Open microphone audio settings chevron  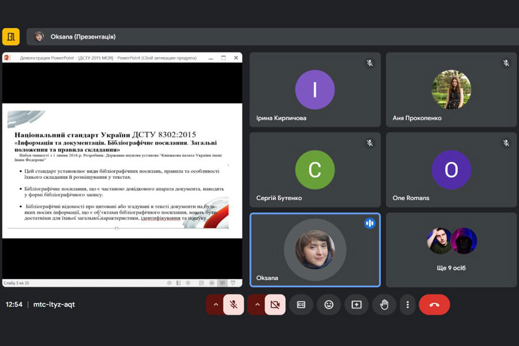pyautogui.click(x=216, y=304)
